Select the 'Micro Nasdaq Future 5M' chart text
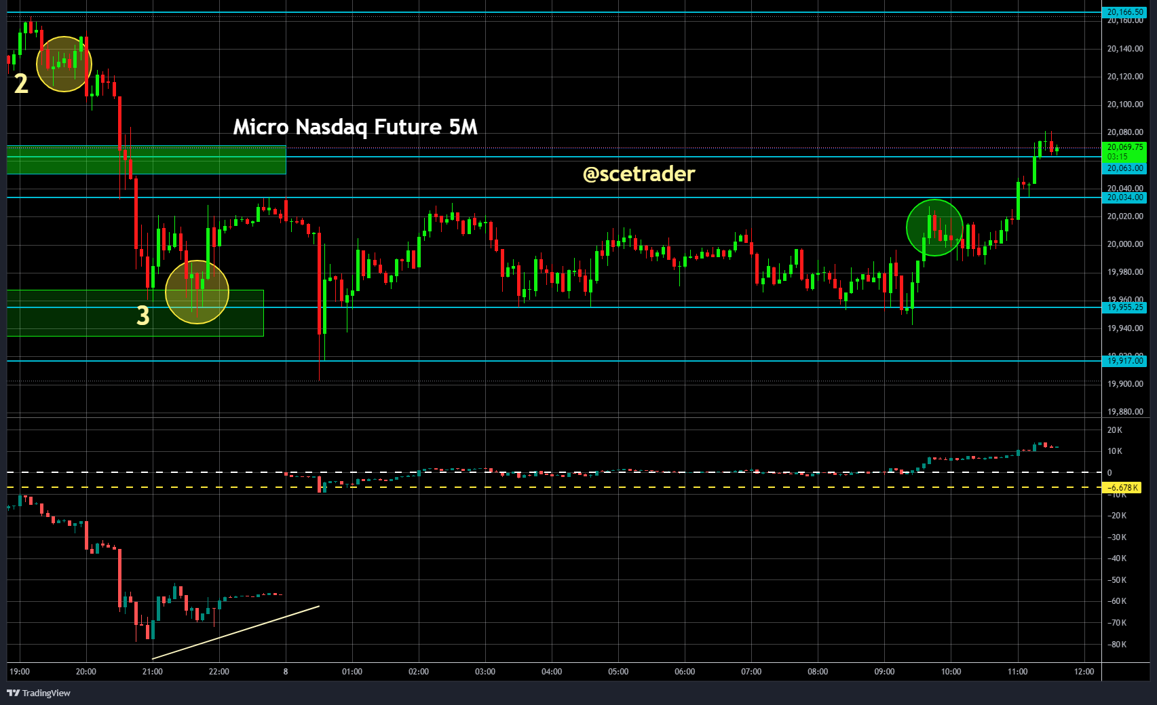The height and width of the screenshot is (705, 1157). click(x=356, y=127)
